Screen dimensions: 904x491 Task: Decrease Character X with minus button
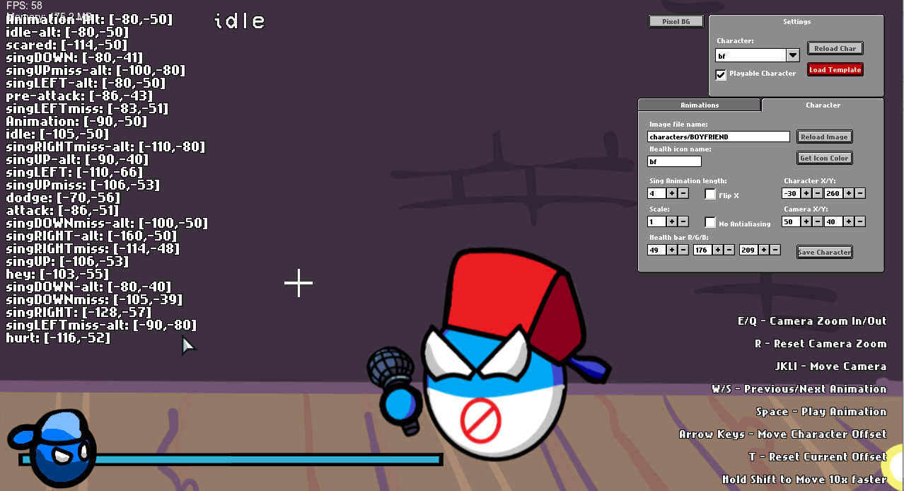[817, 193]
